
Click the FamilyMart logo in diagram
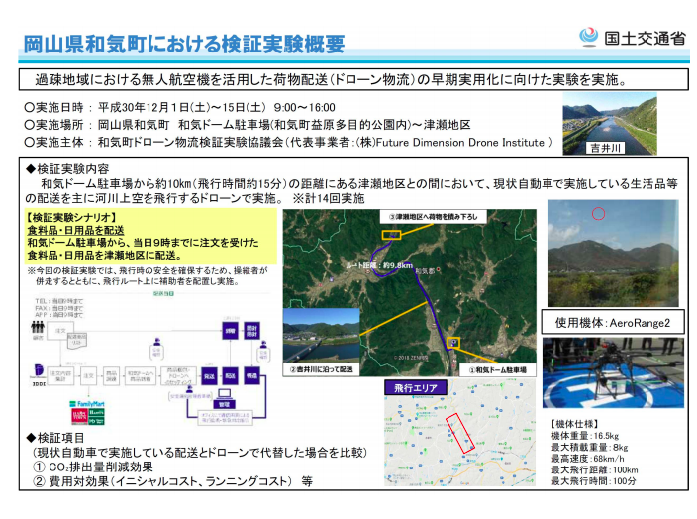tap(87, 404)
